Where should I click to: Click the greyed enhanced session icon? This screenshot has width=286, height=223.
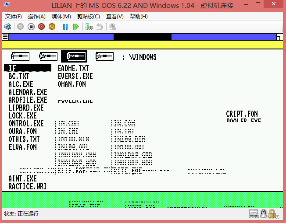click(113, 27)
